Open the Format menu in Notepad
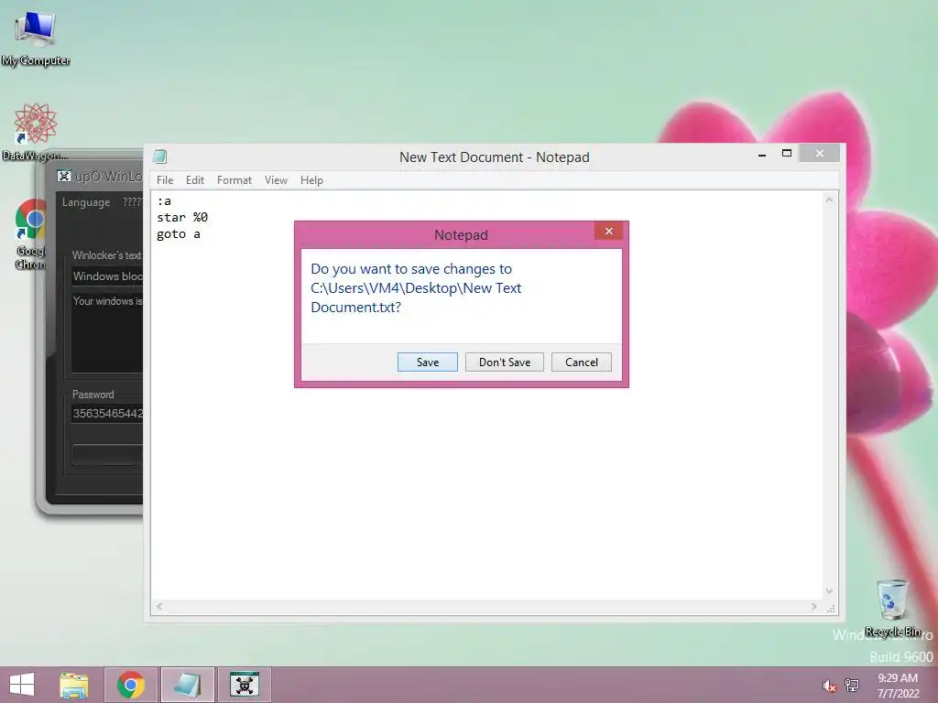The image size is (938, 703). coord(234,180)
